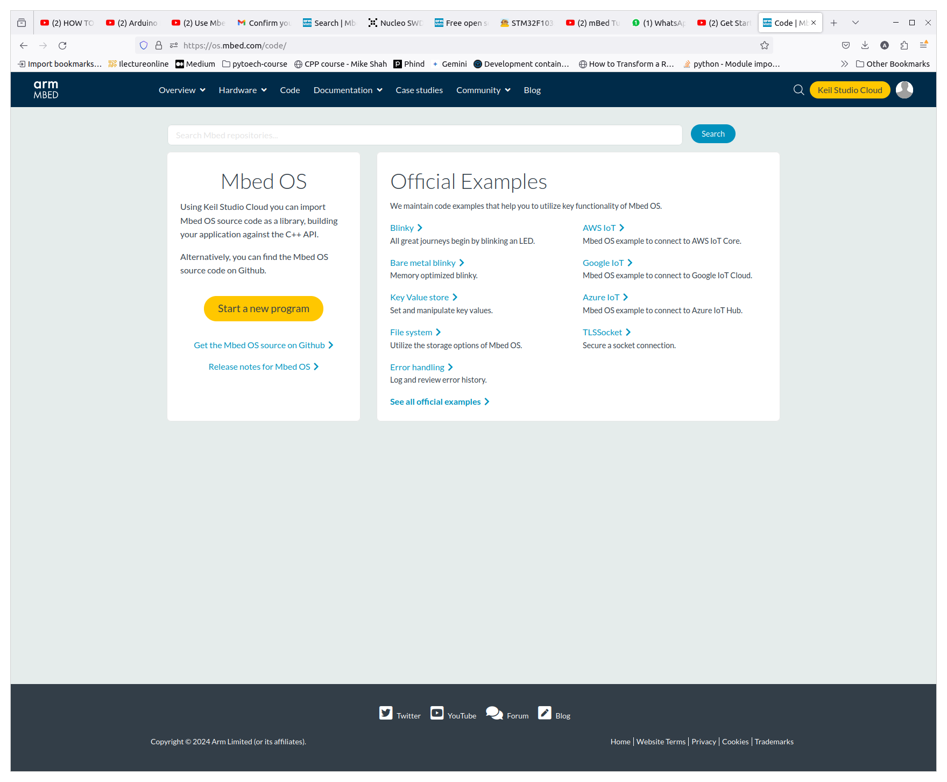Click the tracking protection shield icon
This screenshot has height=782, width=947.
point(144,45)
